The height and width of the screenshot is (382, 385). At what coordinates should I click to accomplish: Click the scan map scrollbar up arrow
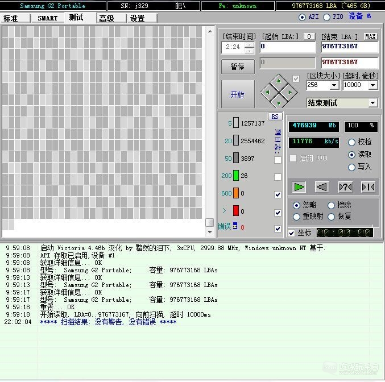pyautogui.click(x=210, y=31)
